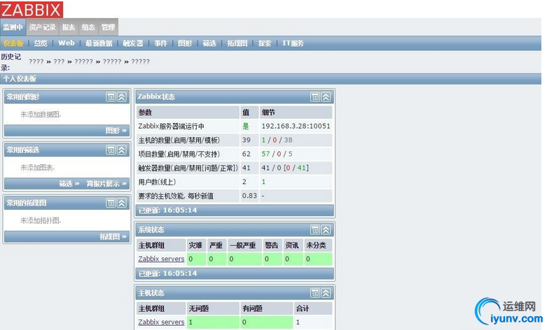
Task: Open the 事件 submenu item
Action: 160,43
